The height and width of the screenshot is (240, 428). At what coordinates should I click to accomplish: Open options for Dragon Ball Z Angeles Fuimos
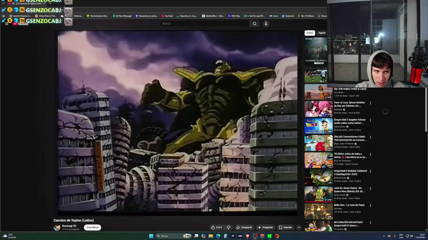point(370,120)
